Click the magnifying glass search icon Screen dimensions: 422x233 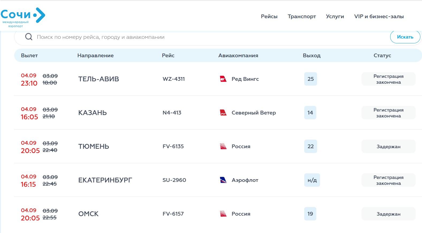[29, 37]
